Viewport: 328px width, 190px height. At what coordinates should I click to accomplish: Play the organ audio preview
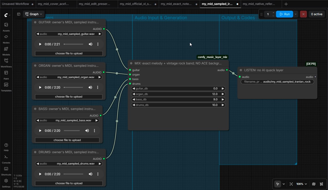40,87
